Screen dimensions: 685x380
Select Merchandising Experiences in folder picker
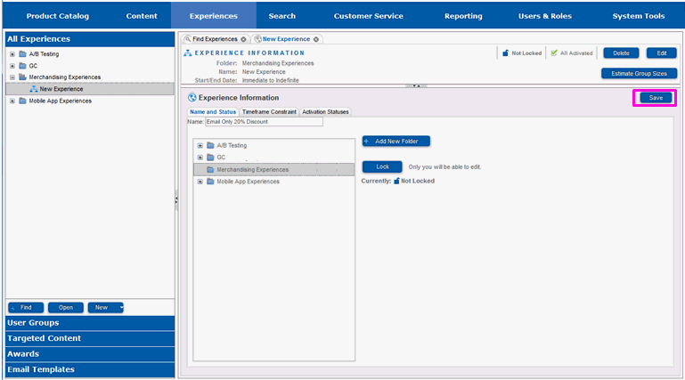pos(274,170)
